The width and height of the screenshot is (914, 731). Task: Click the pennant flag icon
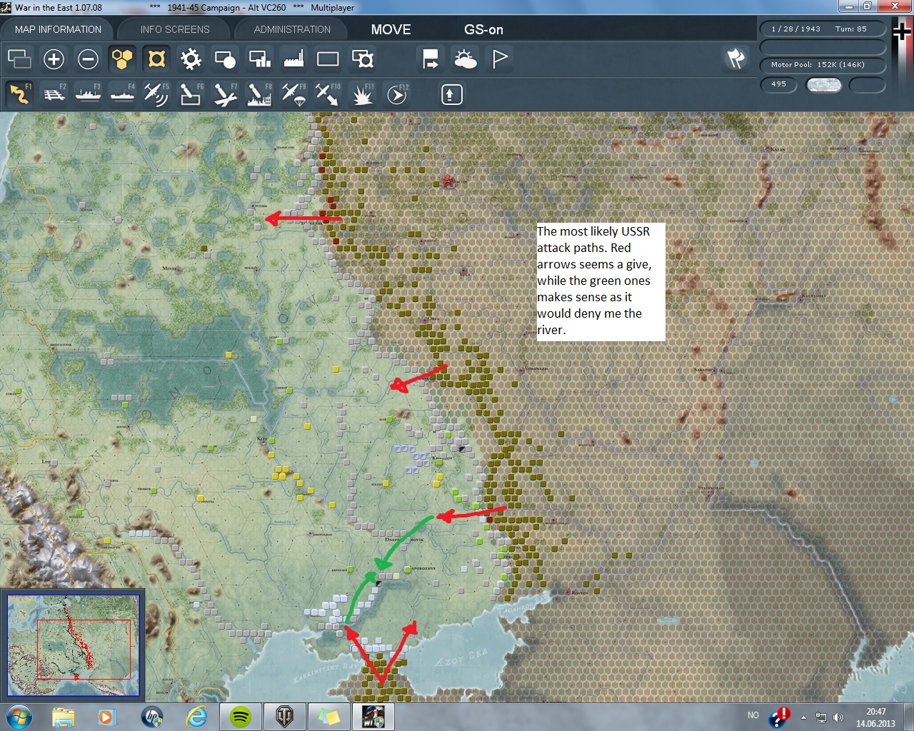click(x=500, y=59)
